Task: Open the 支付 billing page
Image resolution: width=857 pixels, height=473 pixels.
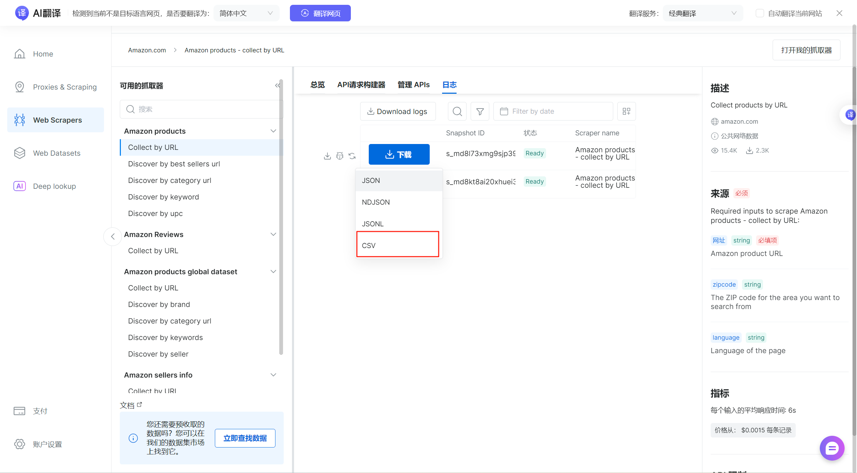Action: coord(31,411)
